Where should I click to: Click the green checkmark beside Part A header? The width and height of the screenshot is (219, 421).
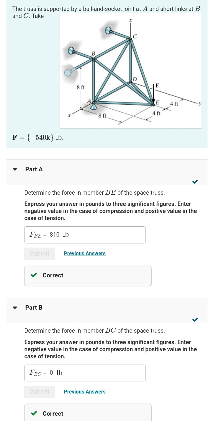click(195, 181)
